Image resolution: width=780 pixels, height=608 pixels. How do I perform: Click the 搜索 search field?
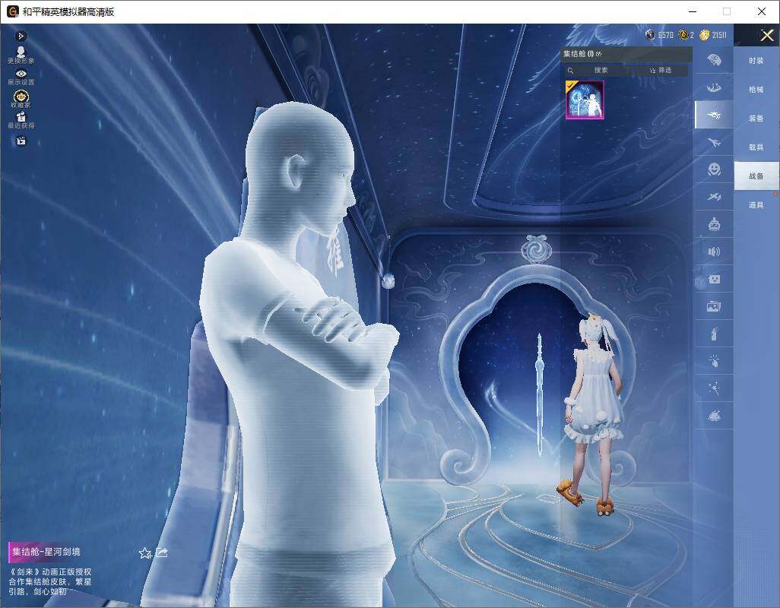[598, 70]
